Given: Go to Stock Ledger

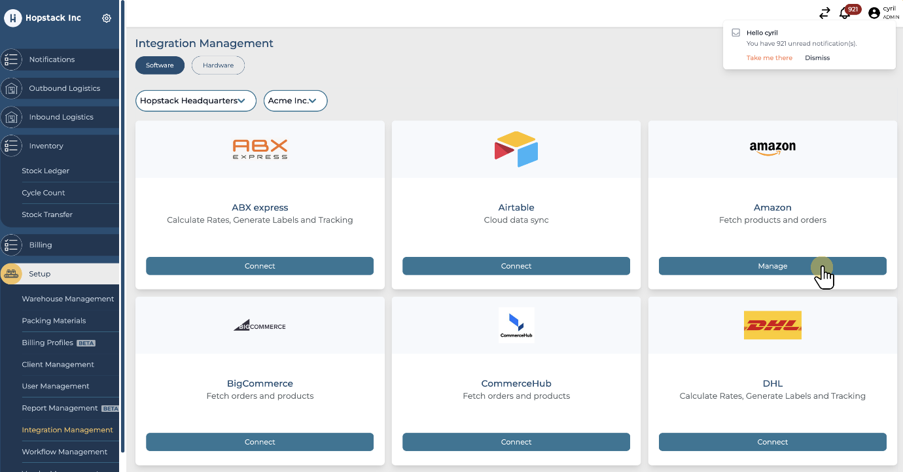Looking at the screenshot, I should pyautogui.click(x=46, y=171).
